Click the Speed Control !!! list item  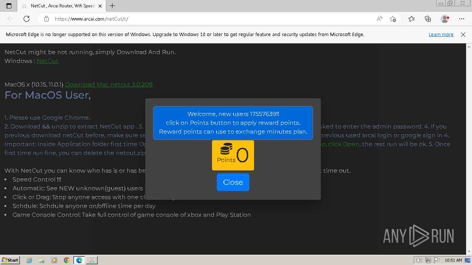37,179
